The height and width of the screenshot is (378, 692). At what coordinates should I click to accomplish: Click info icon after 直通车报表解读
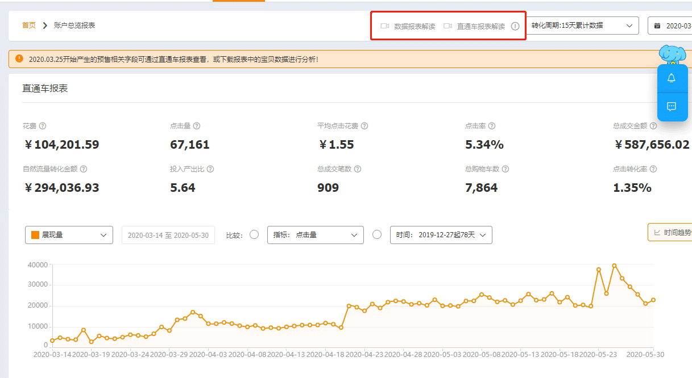pyautogui.click(x=515, y=26)
